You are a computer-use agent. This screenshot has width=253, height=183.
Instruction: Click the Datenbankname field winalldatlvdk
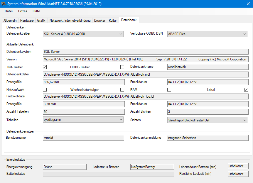point(208,67)
